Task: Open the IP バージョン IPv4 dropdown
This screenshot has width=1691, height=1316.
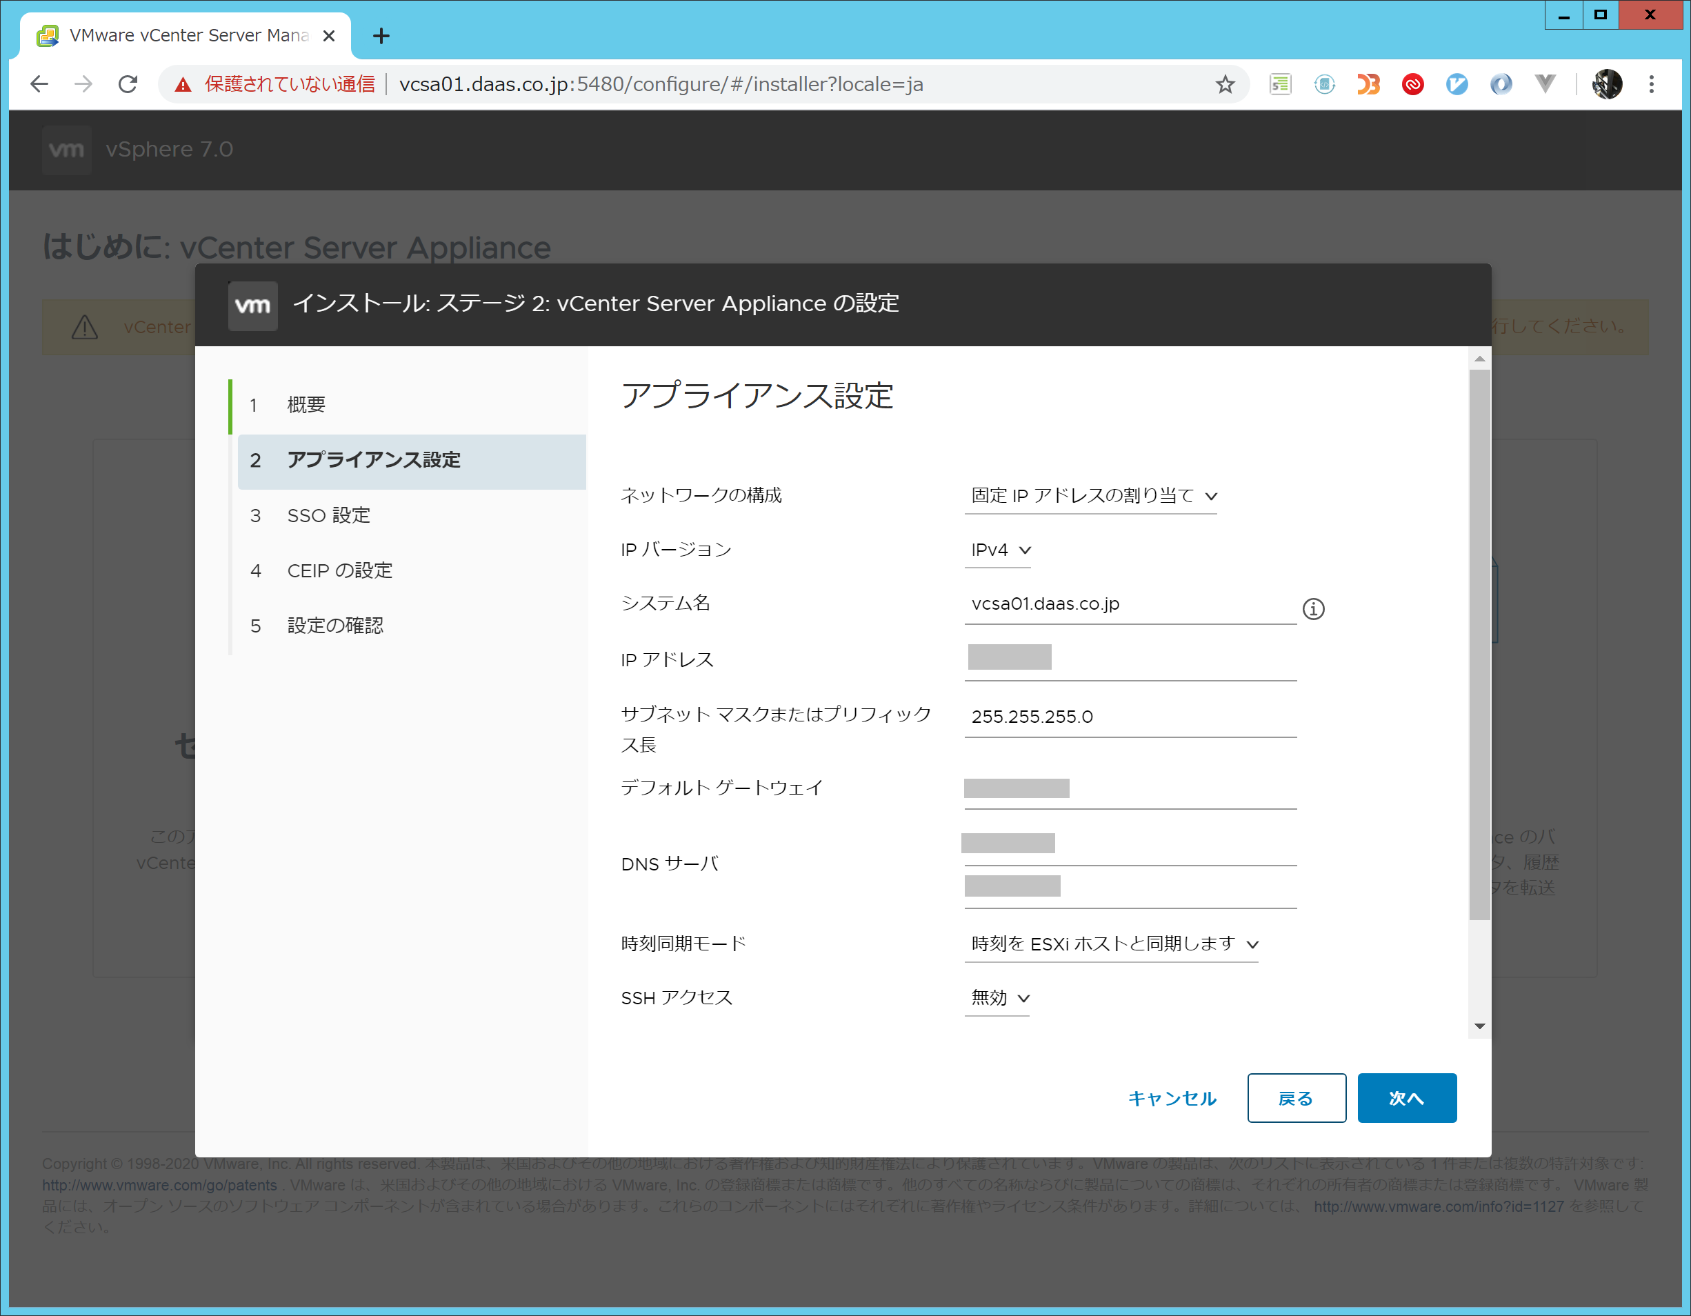Action: (998, 550)
